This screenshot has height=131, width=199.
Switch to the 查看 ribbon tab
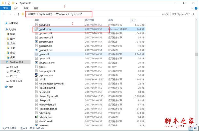(36, 8)
